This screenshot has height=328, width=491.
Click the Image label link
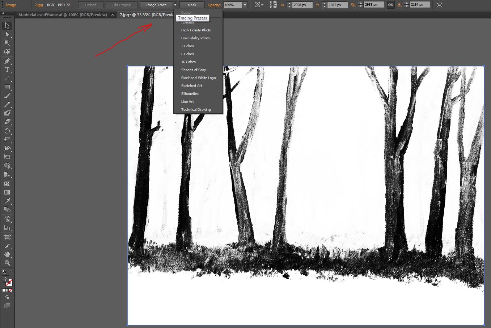coord(11,5)
